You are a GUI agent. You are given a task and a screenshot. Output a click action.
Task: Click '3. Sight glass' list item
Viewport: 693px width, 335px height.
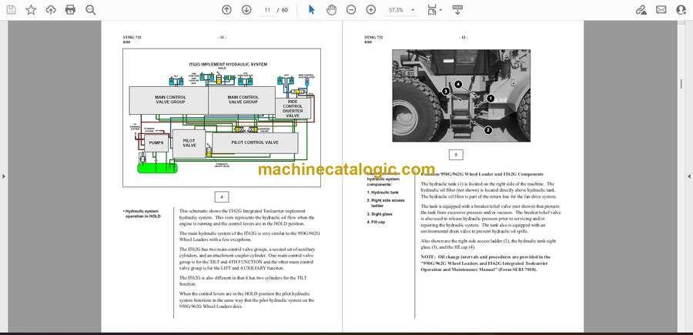pyautogui.click(x=379, y=214)
